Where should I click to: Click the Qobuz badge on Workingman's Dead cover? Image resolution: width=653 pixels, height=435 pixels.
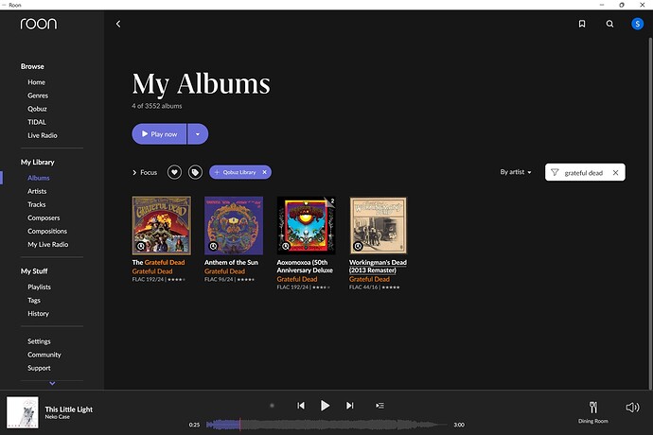pos(358,246)
